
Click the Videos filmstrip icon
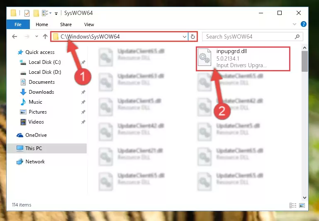click(23, 122)
